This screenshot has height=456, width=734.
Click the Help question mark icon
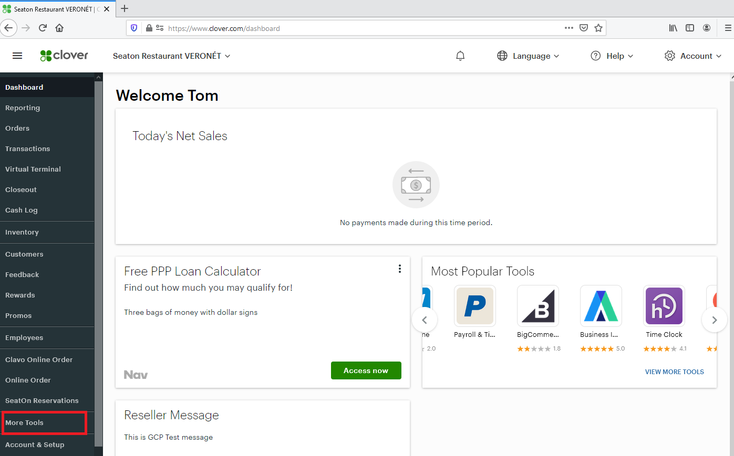596,56
